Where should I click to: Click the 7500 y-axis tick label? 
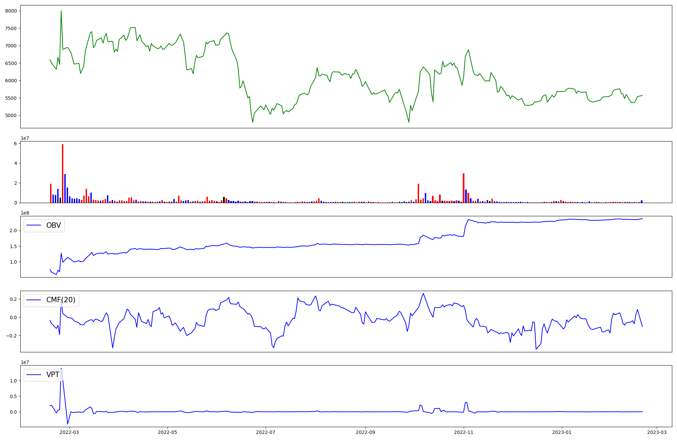(11, 28)
